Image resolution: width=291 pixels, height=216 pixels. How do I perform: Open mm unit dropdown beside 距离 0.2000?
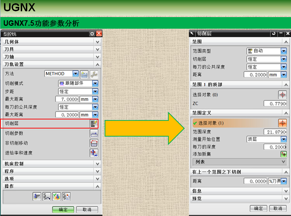click(x=284, y=75)
